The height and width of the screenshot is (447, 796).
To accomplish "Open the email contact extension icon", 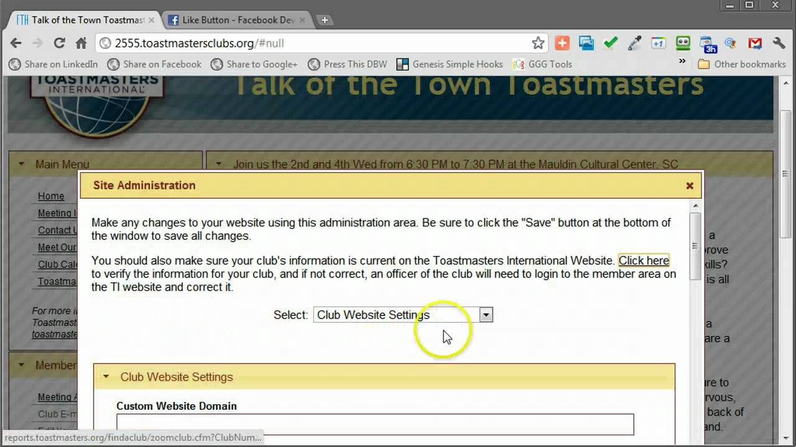I will click(731, 43).
